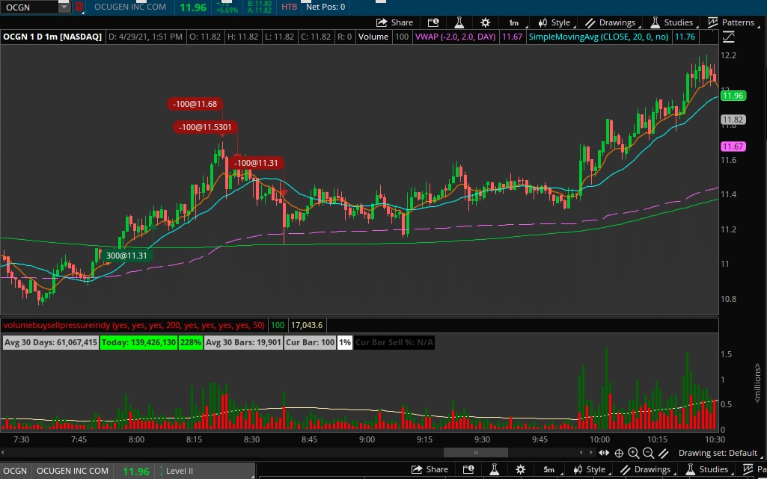Open Studies menu in bottom chart toolbar
767x479 pixels.
pyautogui.click(x=707, y=469)
